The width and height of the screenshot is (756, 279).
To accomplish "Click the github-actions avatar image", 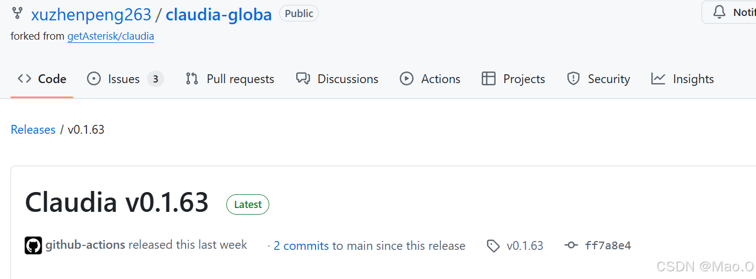I will (x=33, y=245).
